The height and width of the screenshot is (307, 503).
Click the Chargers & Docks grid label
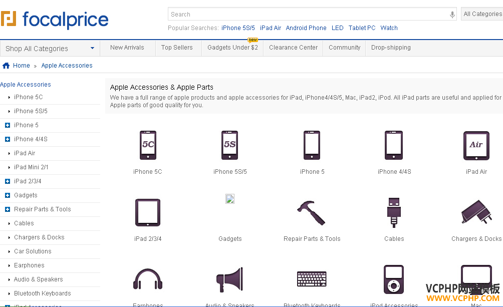(476, 239)
